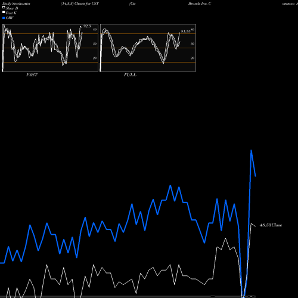Click the 81.55 value in FULL chart
The height and width of the screenshot is (298, 298).
(186, 31)
